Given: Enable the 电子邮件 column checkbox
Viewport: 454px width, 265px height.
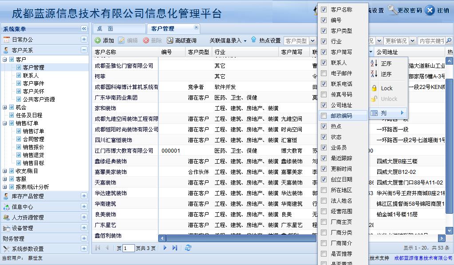Looking at the screenshot, I should click(324, 73).
